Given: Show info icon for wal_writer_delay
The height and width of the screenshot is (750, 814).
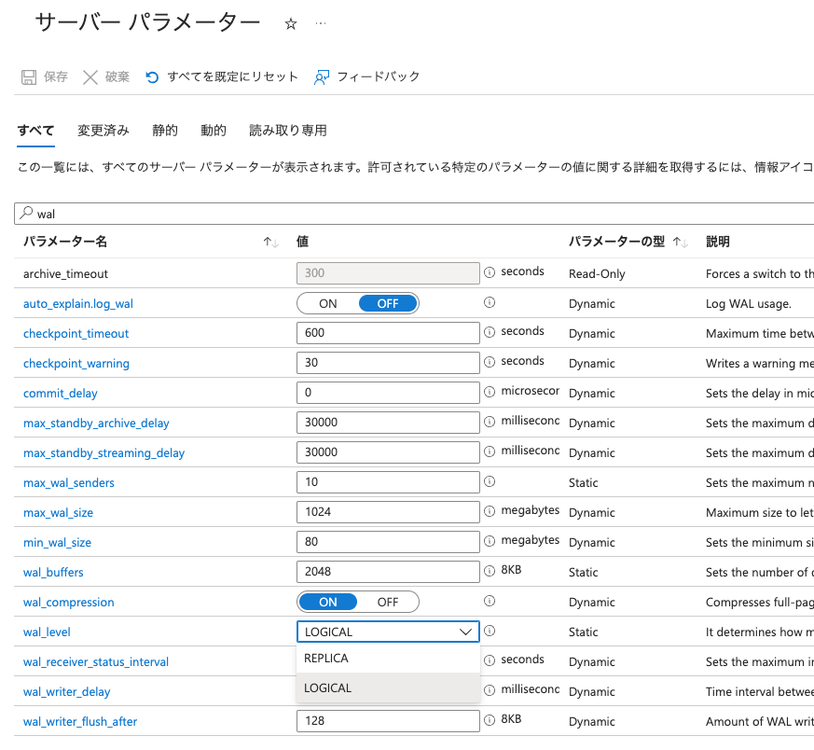Looking at the screenshot, I should (x=490, y=690).
